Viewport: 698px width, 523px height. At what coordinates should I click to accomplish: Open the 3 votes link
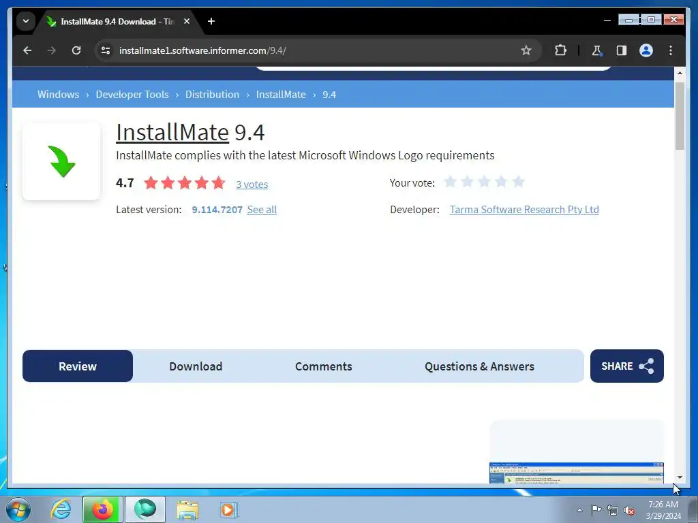click(252, 184)
